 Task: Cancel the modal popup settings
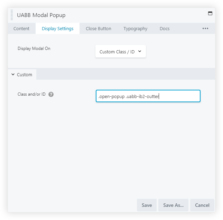coord(202,205)
